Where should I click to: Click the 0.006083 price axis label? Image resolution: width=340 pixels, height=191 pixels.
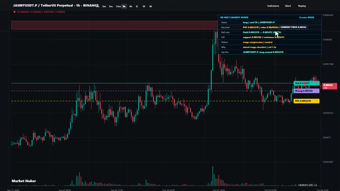tap(328, 40)
